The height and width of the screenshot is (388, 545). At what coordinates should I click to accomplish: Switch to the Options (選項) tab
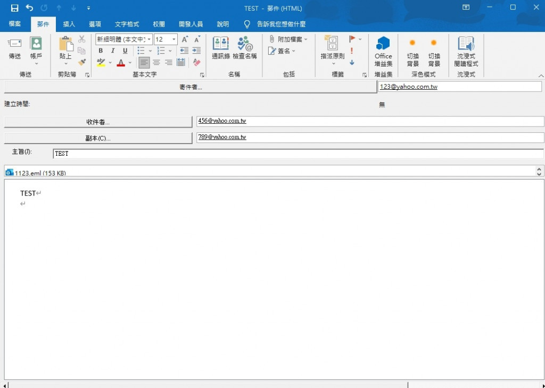95,24
